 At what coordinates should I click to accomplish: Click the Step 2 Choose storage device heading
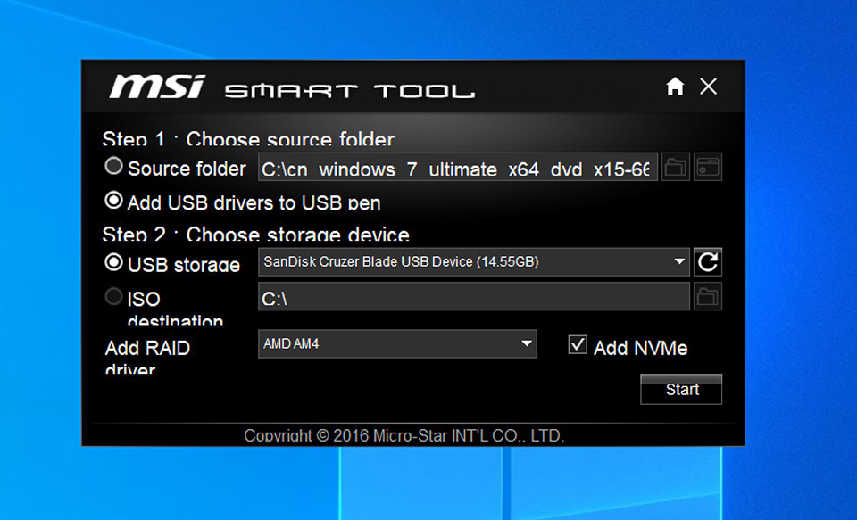[256, 234]
